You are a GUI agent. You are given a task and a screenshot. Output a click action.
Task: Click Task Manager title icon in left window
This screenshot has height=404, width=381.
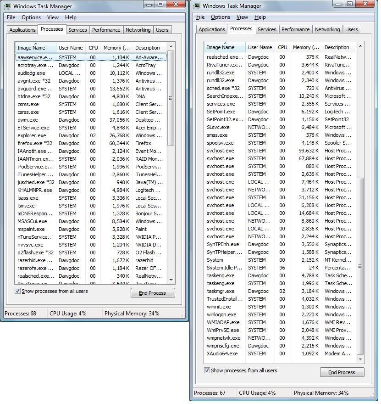pos(8,6)
